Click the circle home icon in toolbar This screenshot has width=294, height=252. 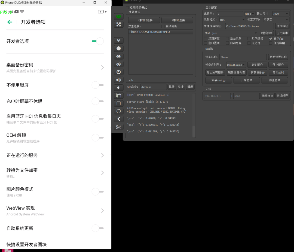(x=118, y=111)
